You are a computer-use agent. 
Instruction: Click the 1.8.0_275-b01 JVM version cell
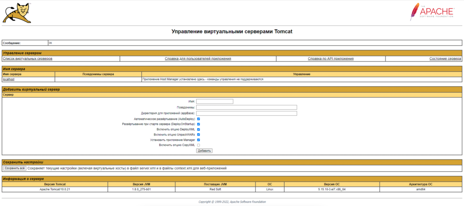(x=141, y=189)
